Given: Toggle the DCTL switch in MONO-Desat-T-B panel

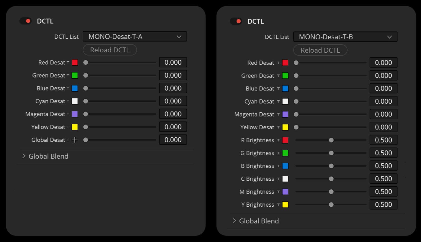Looking at the screenshot, I should [x=236, y=21].
